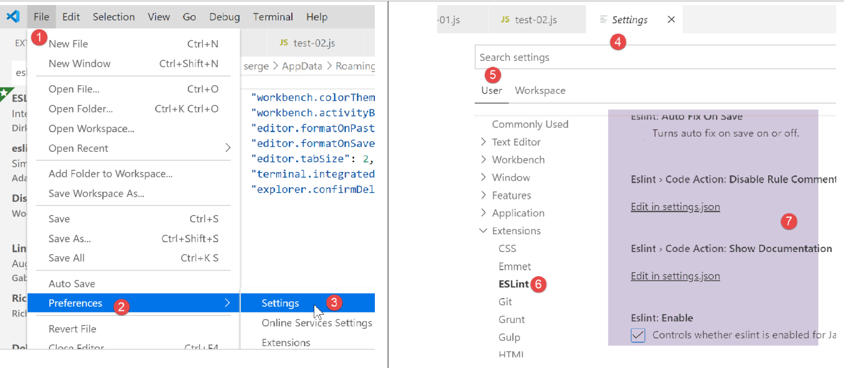Toggle the Eslint: Enable checkbox
The height and width of the screenshot is (368, 844).
point(638,336)
